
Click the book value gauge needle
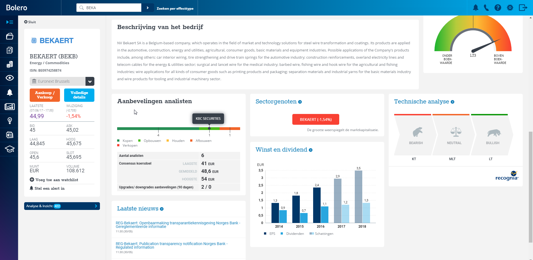(486, 46)
